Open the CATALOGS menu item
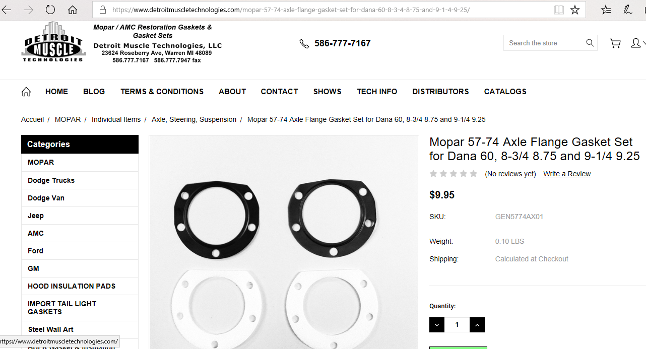Viewport: 646px width, 349px height. coord(505,92)
